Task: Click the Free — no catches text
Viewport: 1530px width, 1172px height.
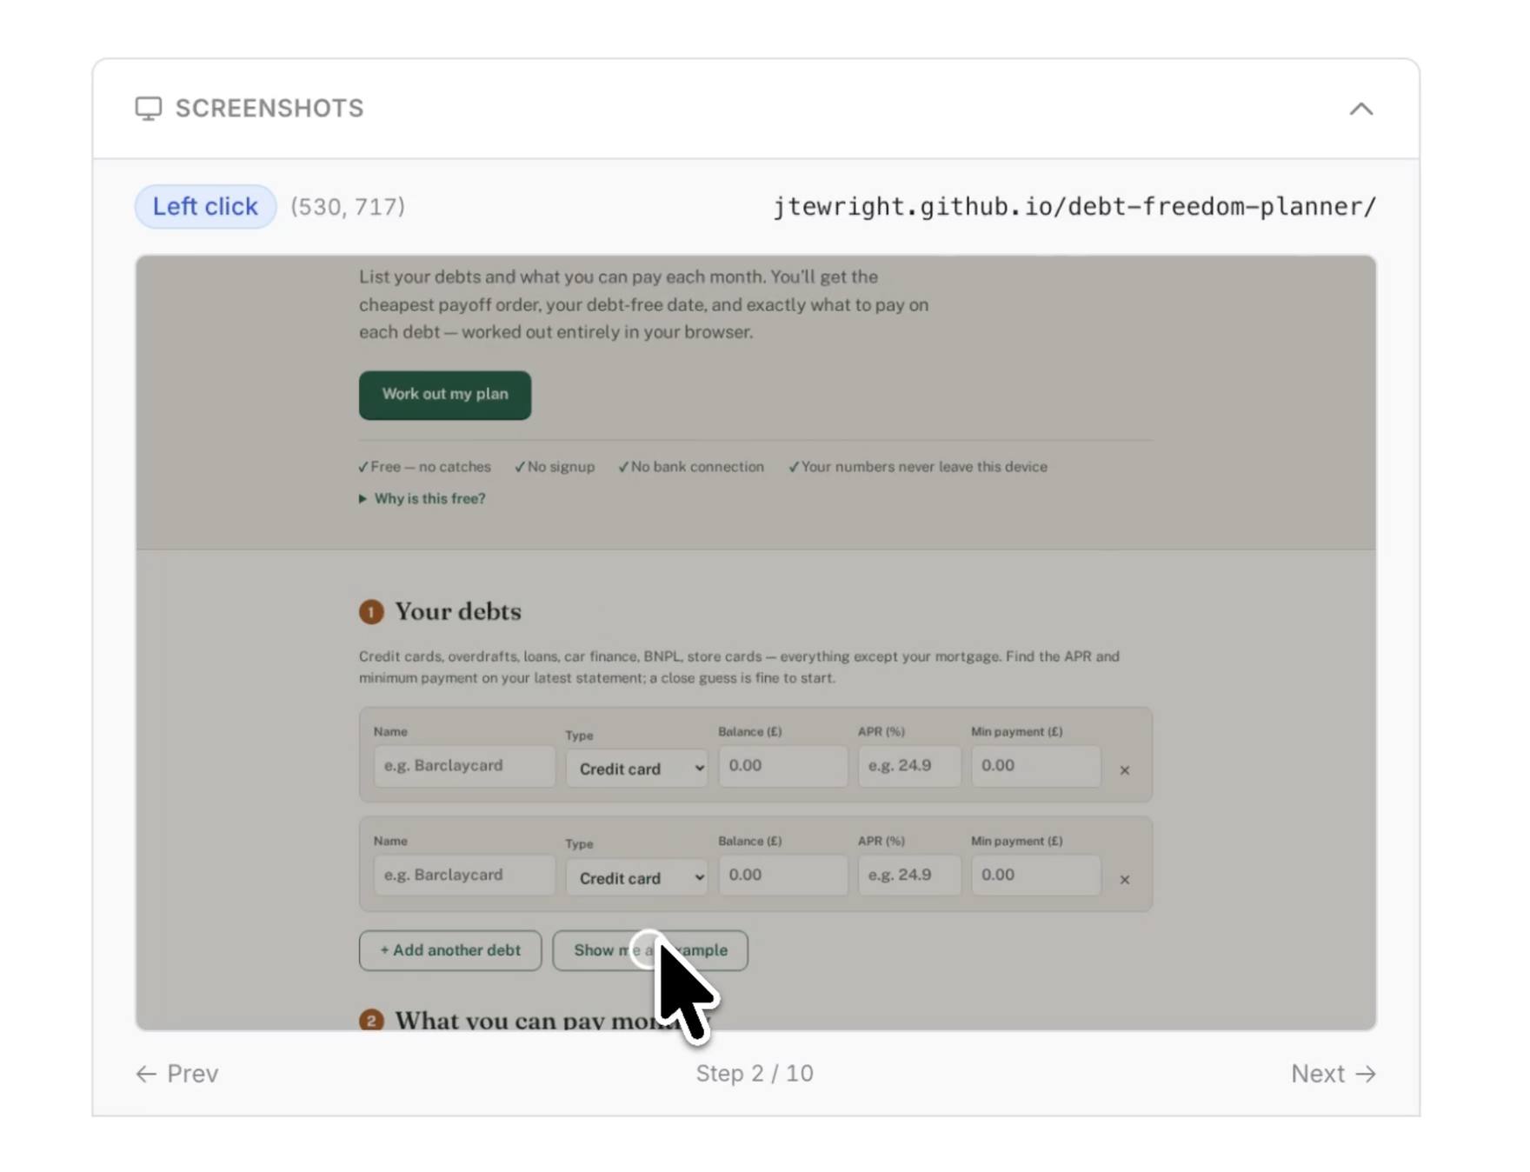Action: coord(430,467)
